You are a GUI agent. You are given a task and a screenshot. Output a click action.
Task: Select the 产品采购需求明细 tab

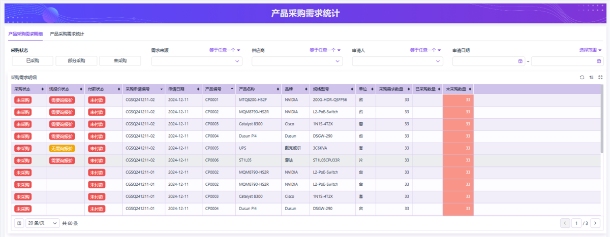point(25,34)
